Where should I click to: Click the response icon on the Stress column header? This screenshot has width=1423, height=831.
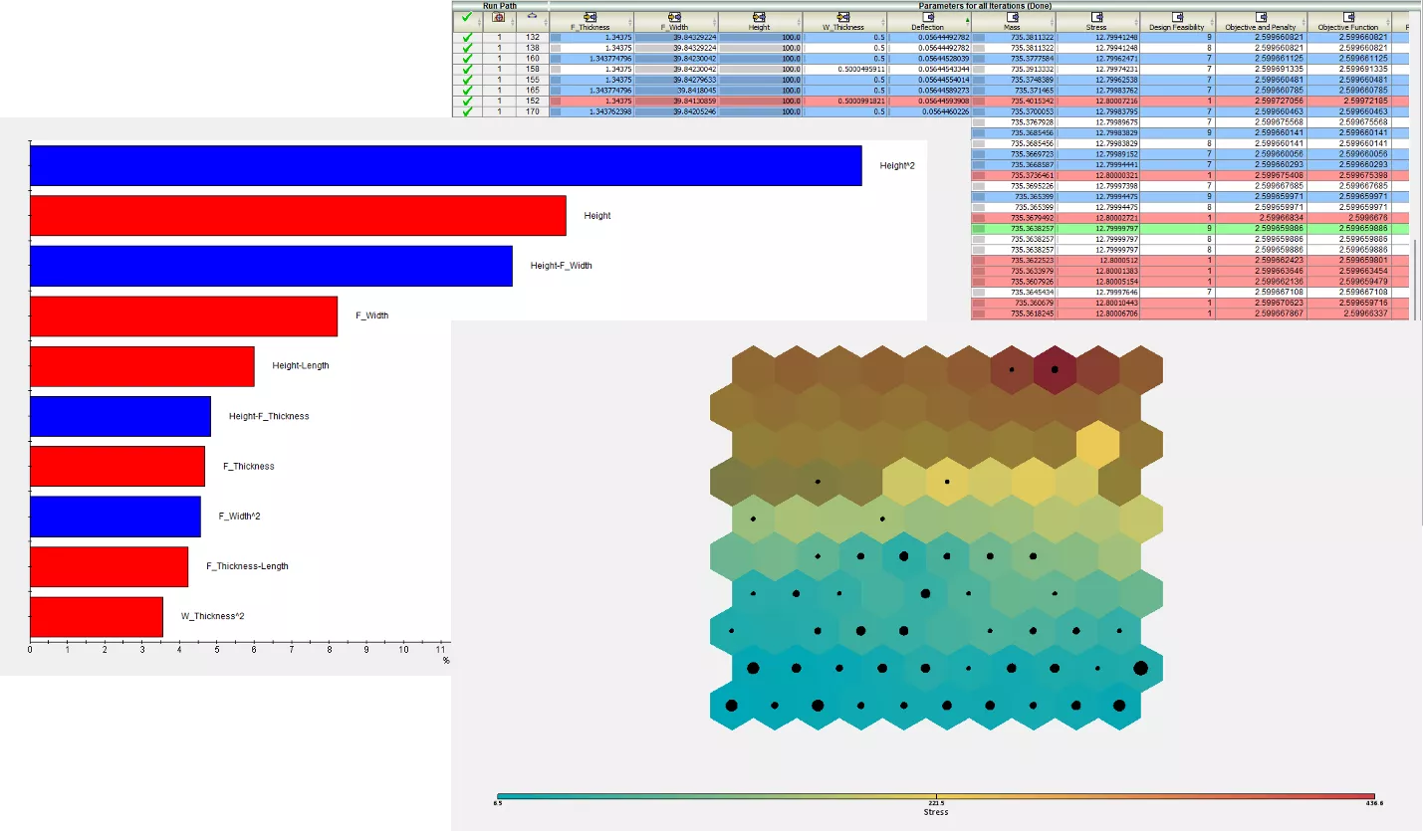pyautogui.click(x=1099, y=18)
